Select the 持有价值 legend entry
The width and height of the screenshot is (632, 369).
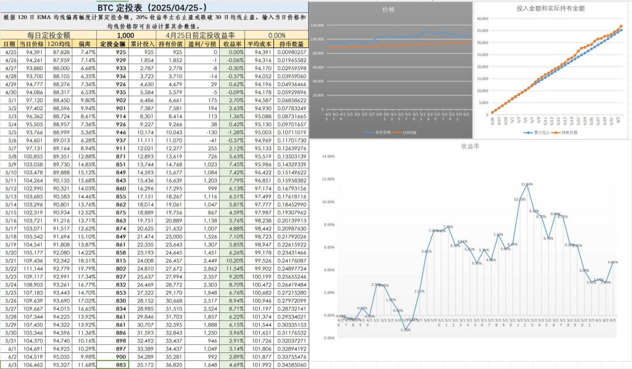(x=572, y=132)
